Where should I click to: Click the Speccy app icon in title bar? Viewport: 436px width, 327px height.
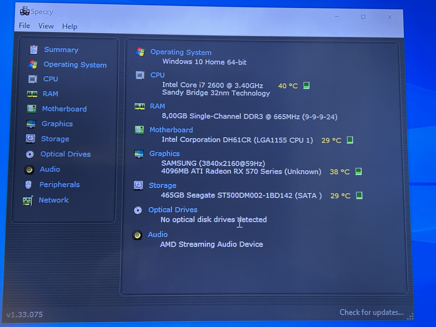[25, 11]
